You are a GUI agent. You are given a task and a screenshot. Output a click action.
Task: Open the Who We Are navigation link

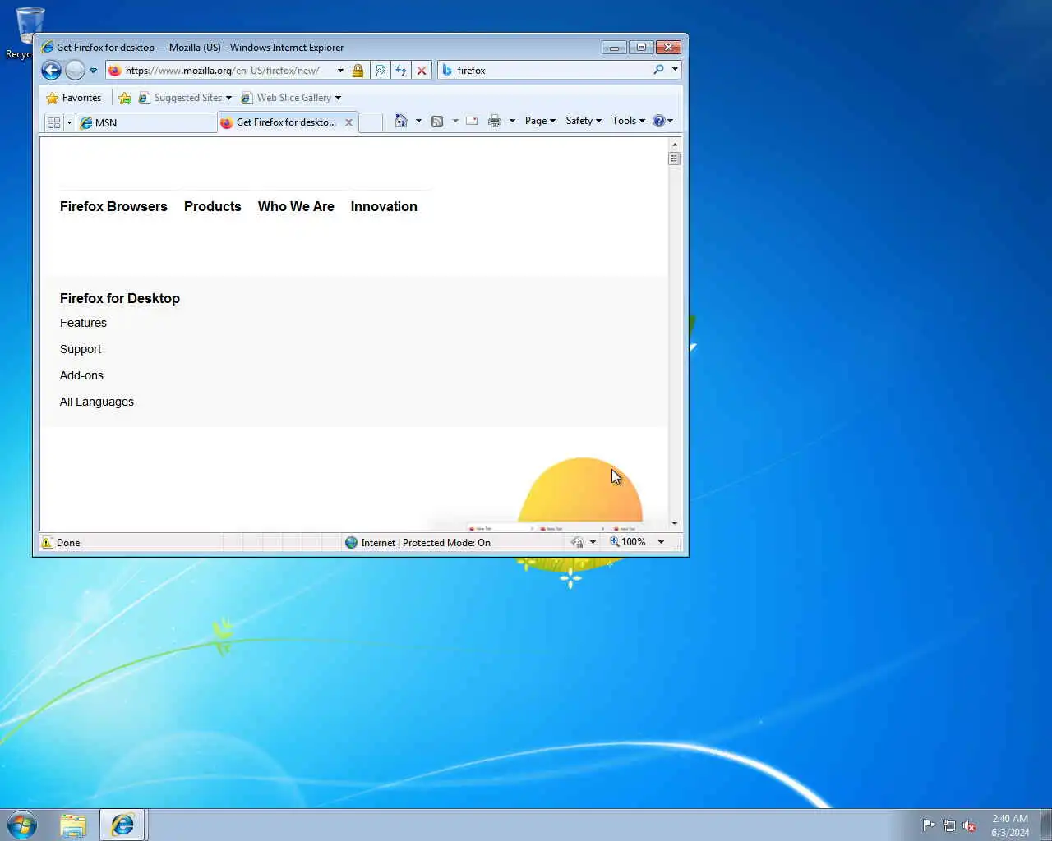pyautogui.click(x=296, y=207)
